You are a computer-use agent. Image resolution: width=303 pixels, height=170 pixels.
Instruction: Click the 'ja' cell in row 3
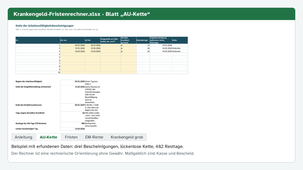pyautogui.click(x=128, y=51)
